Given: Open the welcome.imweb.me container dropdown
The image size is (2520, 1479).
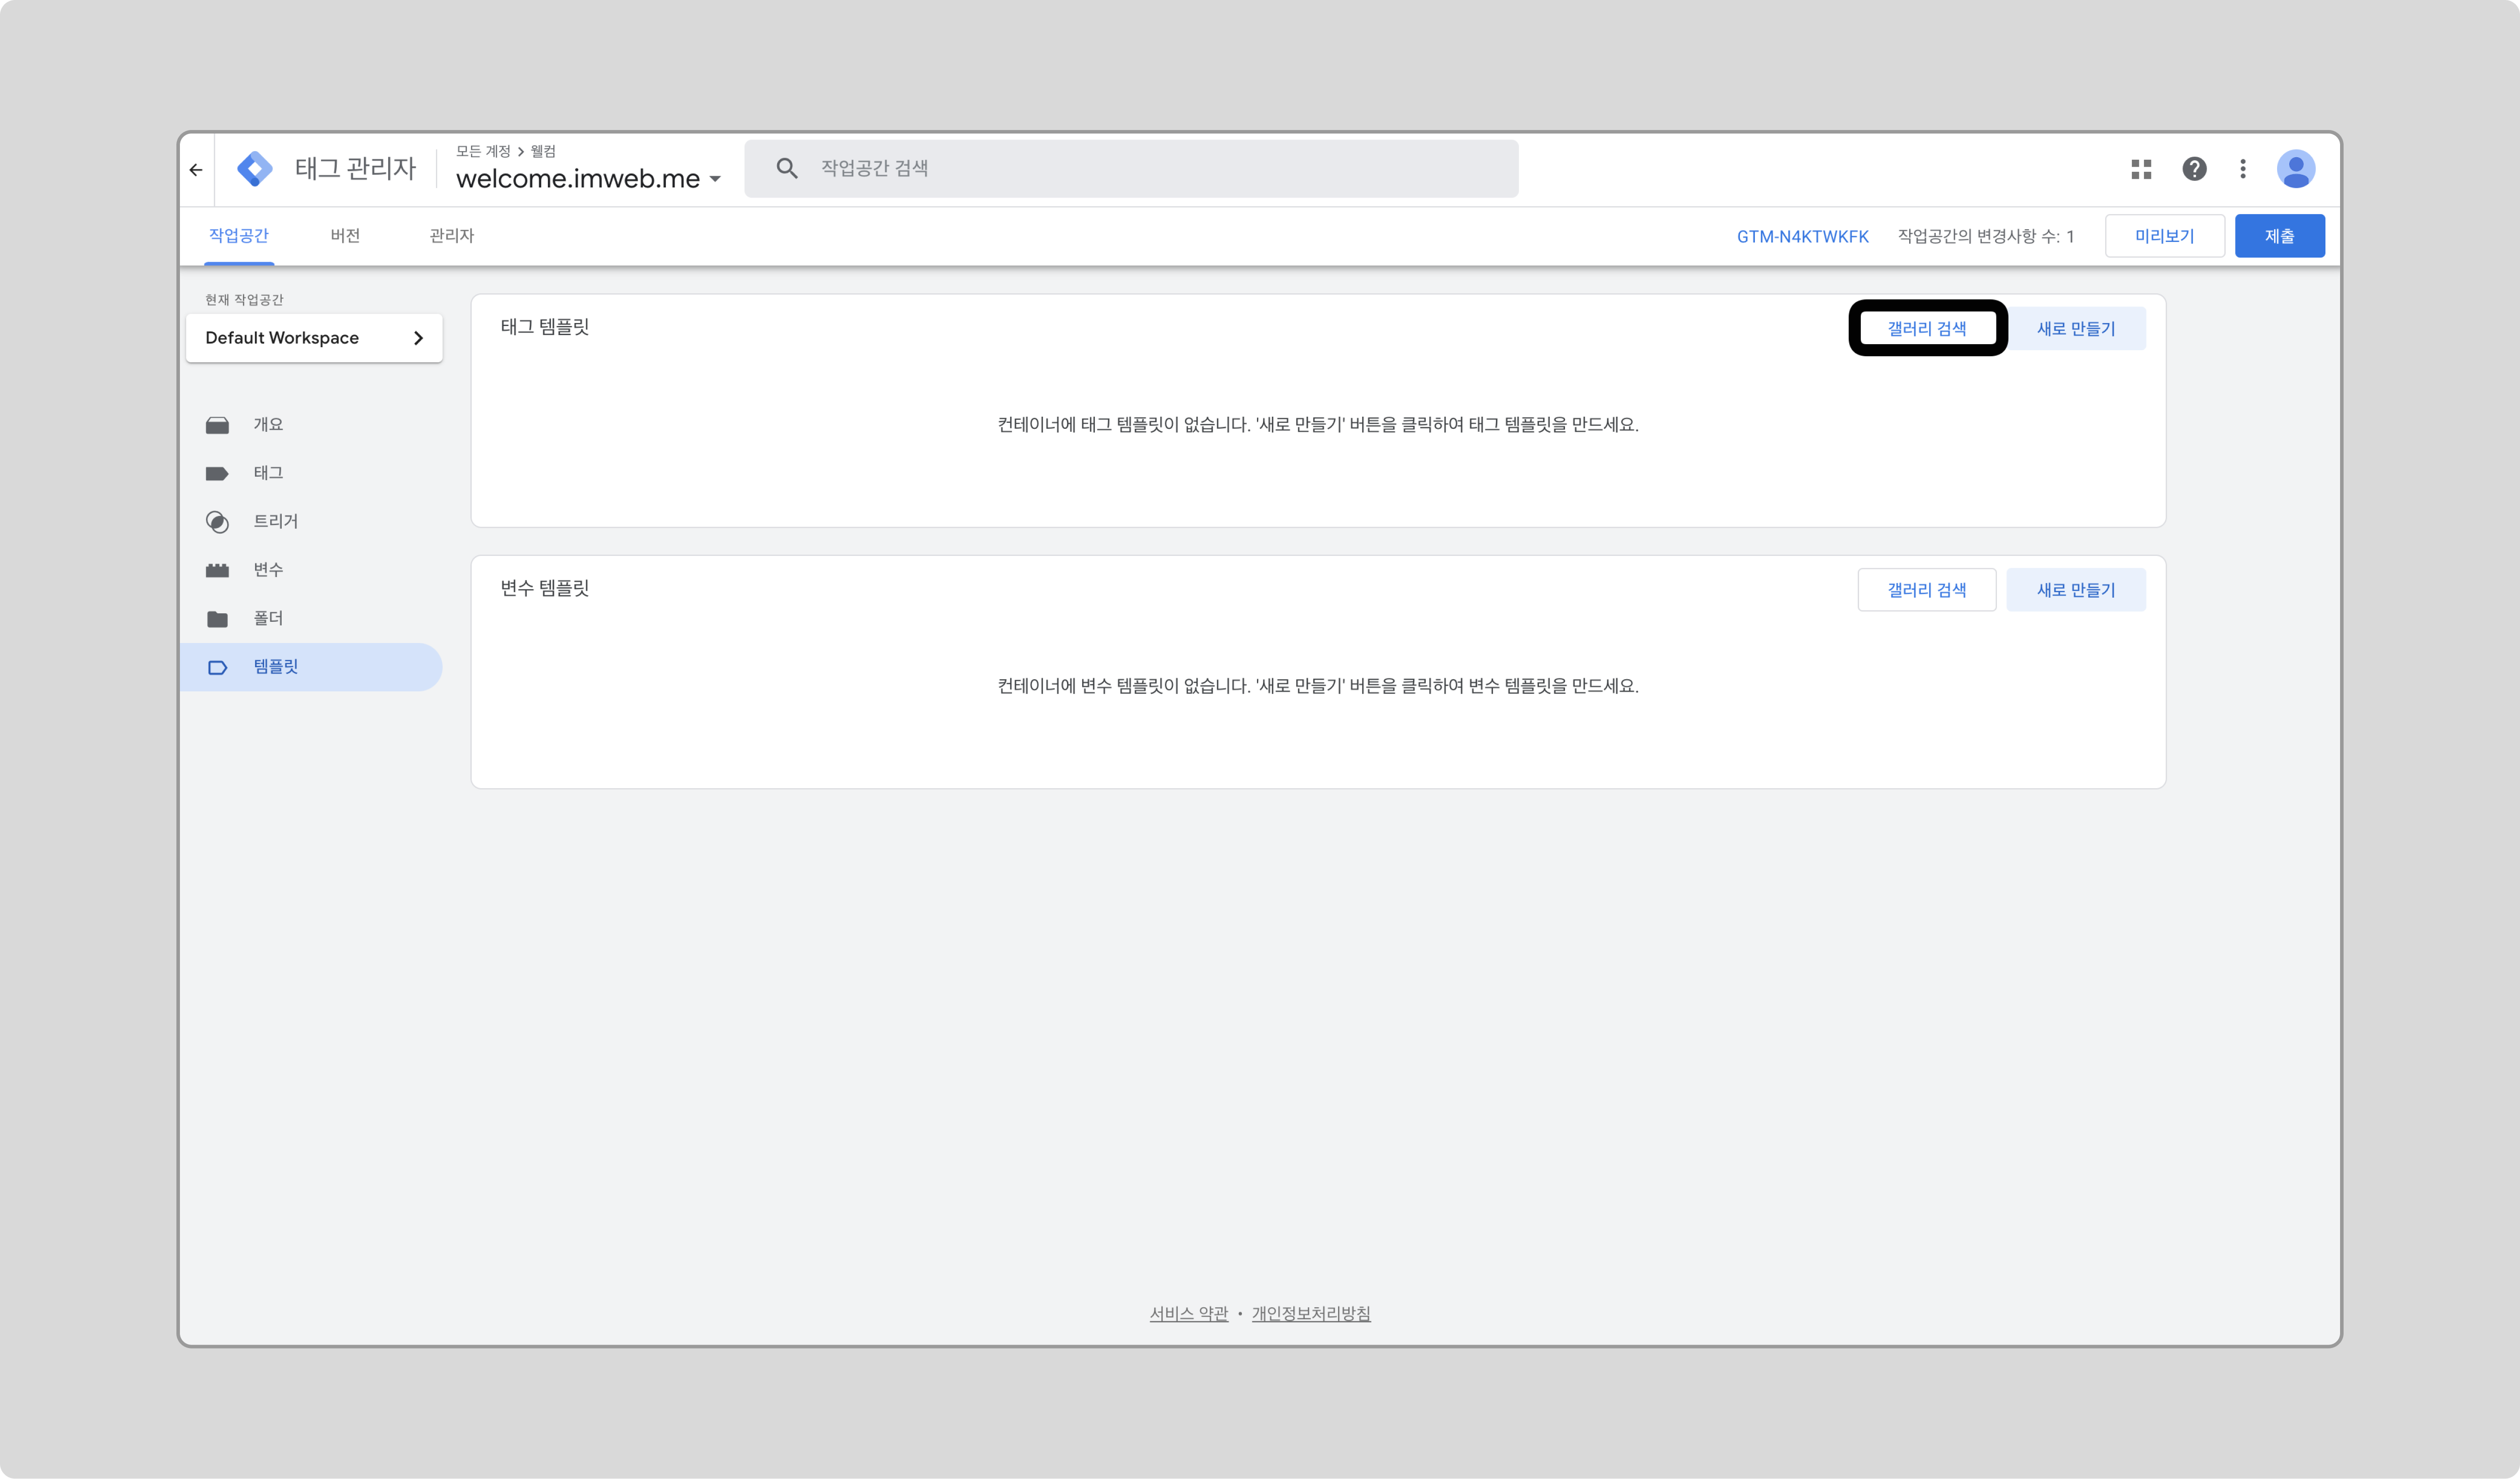Looking at the screenshot, I should [588, 178].
